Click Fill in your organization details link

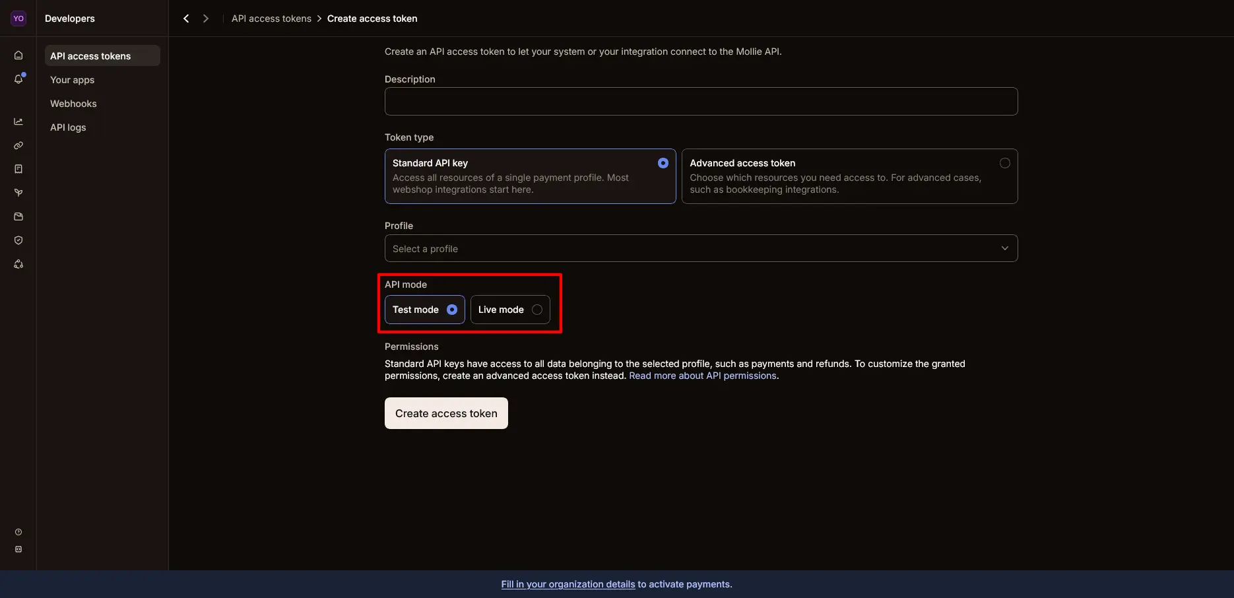(568, 584)
